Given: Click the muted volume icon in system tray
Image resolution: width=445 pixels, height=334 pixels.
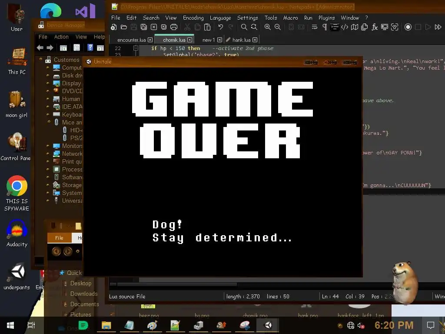Looking at the screenshot, I should coord(361,325).
